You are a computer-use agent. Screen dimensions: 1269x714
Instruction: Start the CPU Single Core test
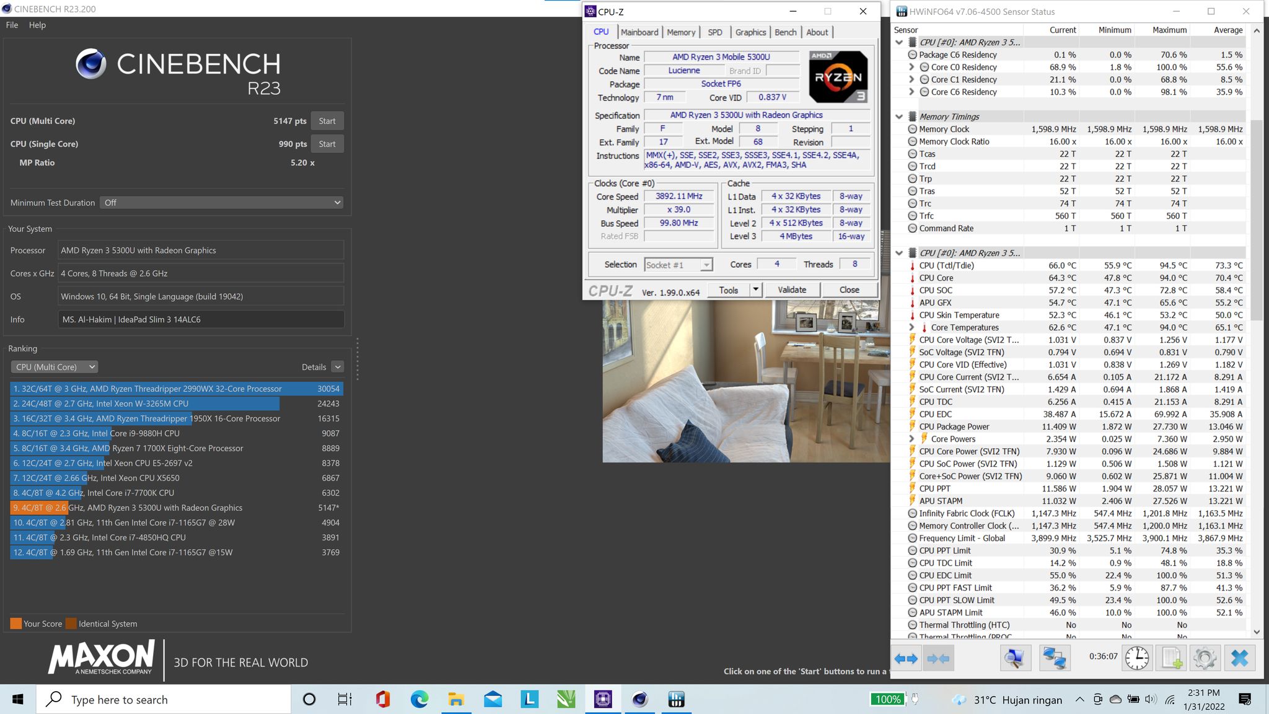pos(327,144)
